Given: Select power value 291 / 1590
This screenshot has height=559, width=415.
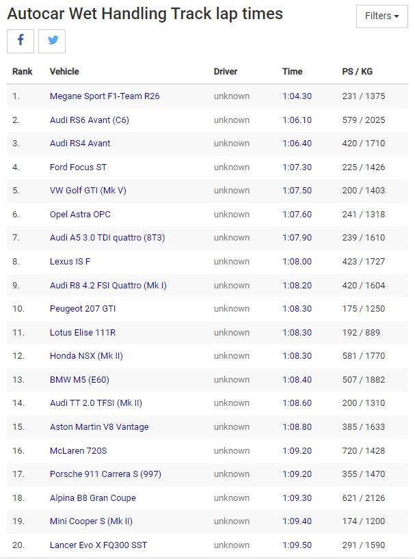Looking at the screenshot, I should click(x=364, y=545).
